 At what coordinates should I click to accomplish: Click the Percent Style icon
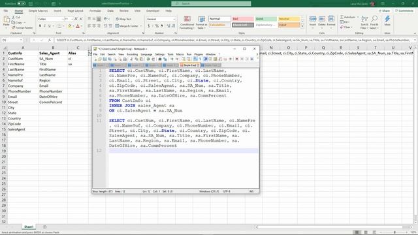click(x=157, y=26)
